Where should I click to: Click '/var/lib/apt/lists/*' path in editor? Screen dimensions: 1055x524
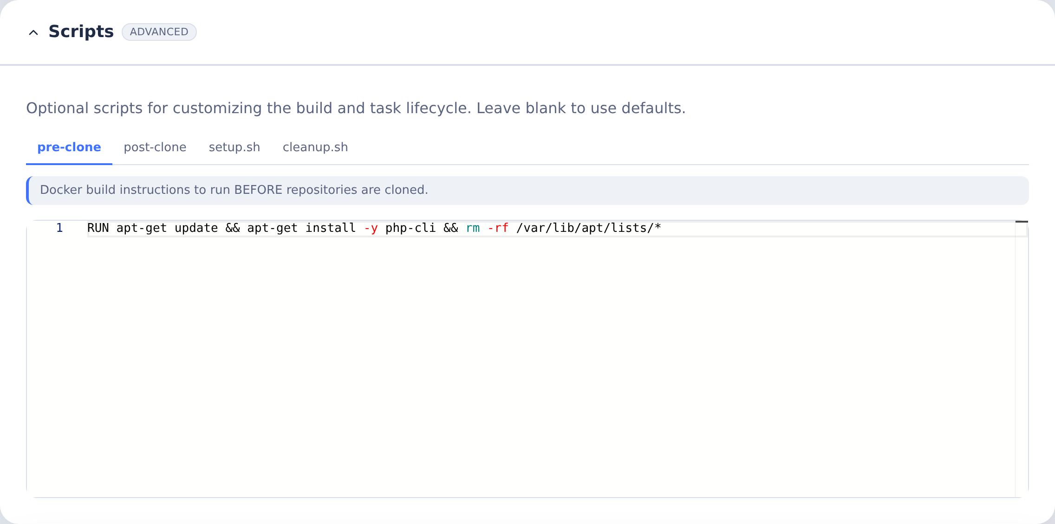click(589, 228)
